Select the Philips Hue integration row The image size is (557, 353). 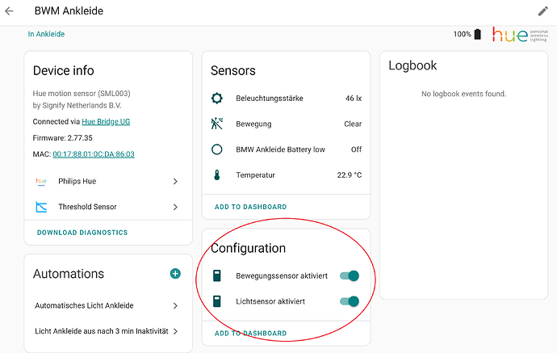pos(108,181)
